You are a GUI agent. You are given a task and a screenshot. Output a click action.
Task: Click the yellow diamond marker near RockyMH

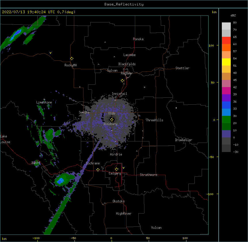point(72,59)
